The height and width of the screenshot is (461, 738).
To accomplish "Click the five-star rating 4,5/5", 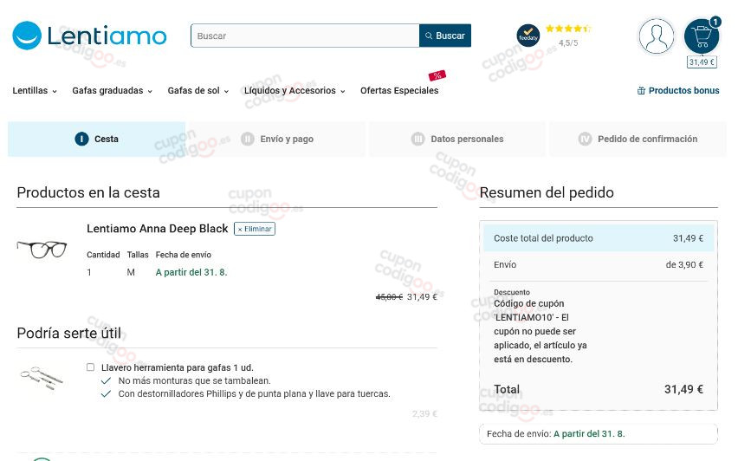I will coord(568,36).
